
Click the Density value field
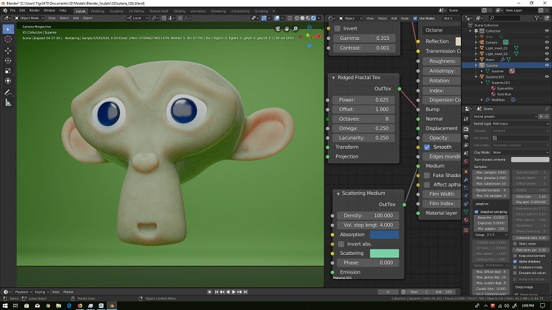point(368,216)
